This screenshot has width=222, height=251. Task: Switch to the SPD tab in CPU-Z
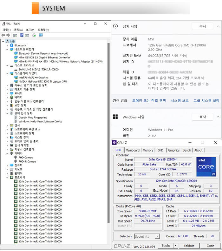[160, 150]
